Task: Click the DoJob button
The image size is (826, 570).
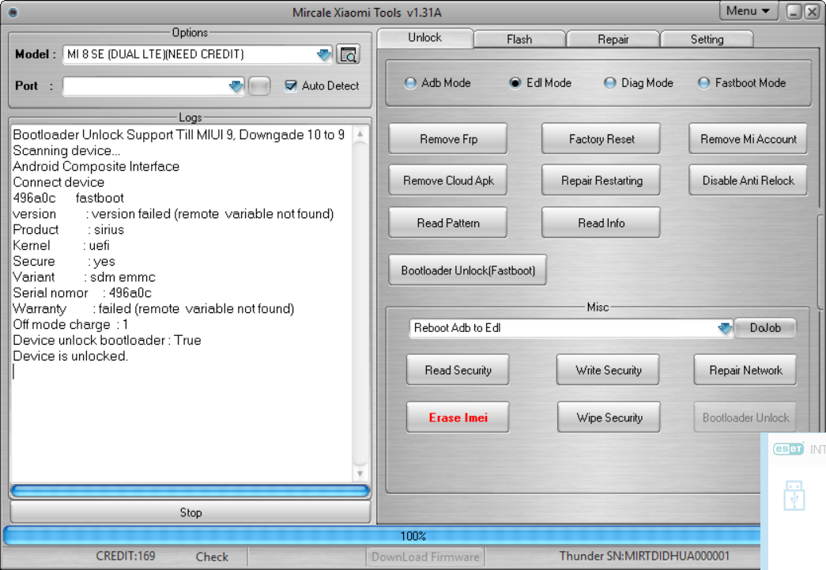Action: tap(765, 327)
